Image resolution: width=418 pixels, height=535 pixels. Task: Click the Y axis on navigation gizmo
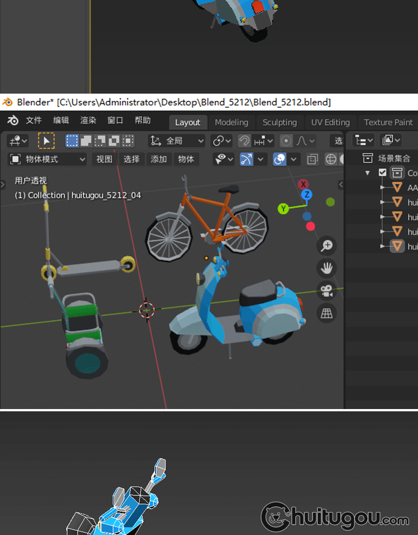284,208
